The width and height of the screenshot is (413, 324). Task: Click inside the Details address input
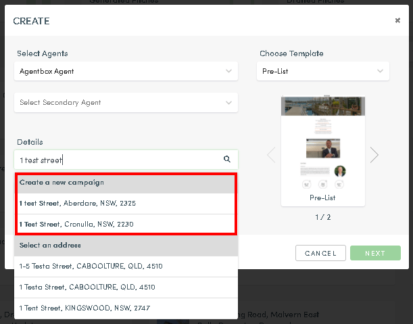(118, 160)
